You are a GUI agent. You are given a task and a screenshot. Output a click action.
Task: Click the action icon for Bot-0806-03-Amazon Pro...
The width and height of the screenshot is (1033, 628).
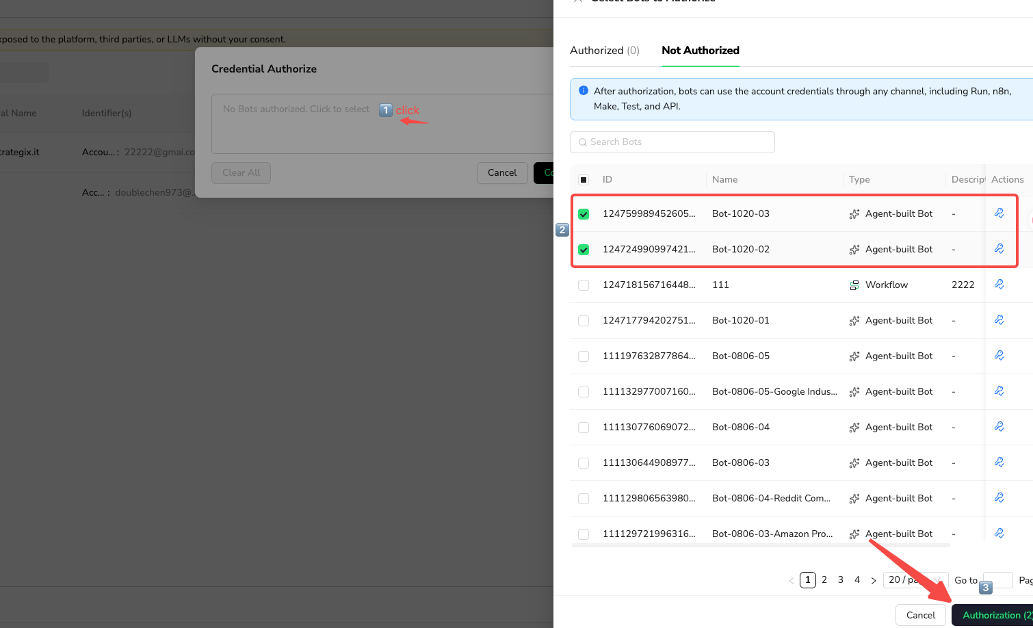click(x=999, y=534)
